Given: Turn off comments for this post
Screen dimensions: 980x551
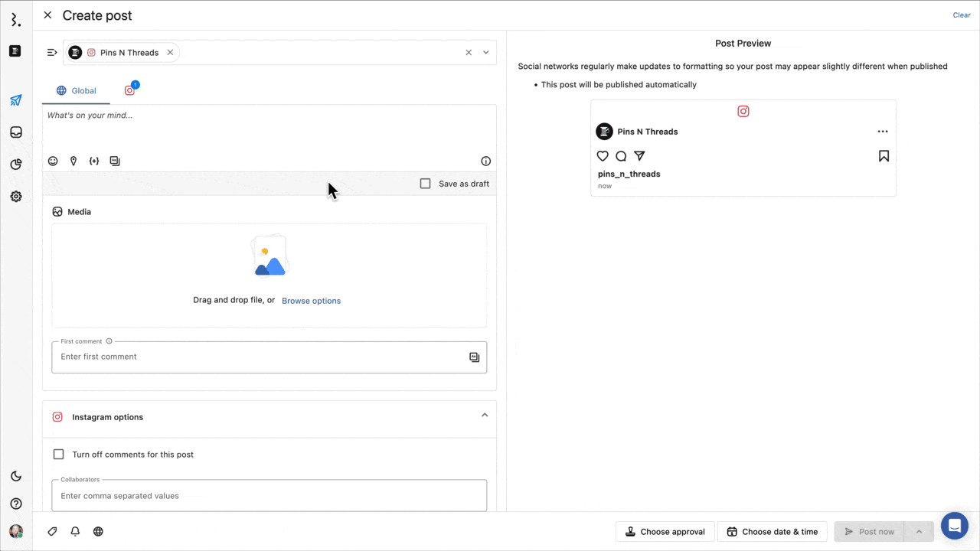Looking at the screenshot, I should tap(58, 454).
